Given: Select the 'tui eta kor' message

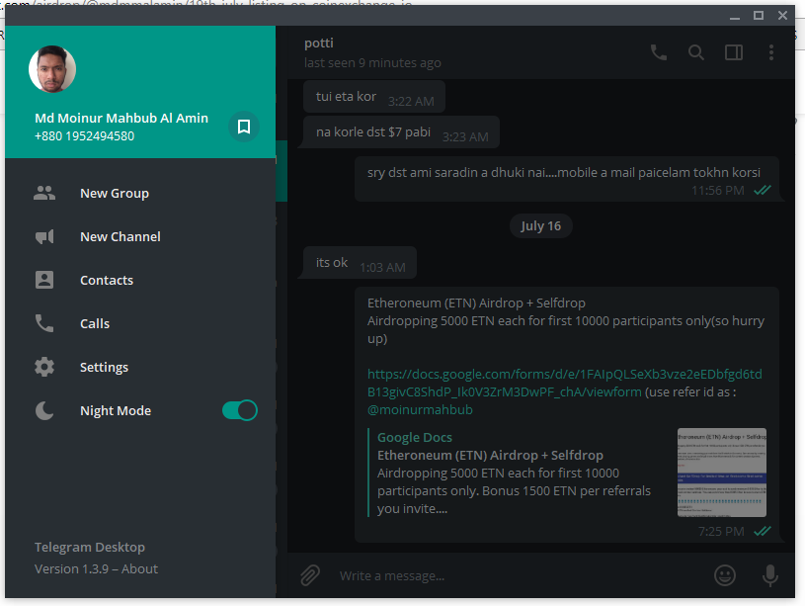Looking at the screenshot, I should tap(374, 97).
